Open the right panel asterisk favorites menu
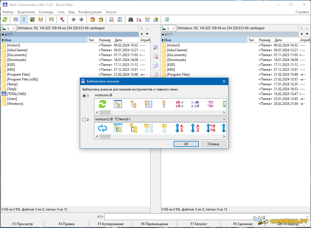Image resolution: width=311 pixels, height=228 pixels. pyautogui.click(x=302, y=34)
